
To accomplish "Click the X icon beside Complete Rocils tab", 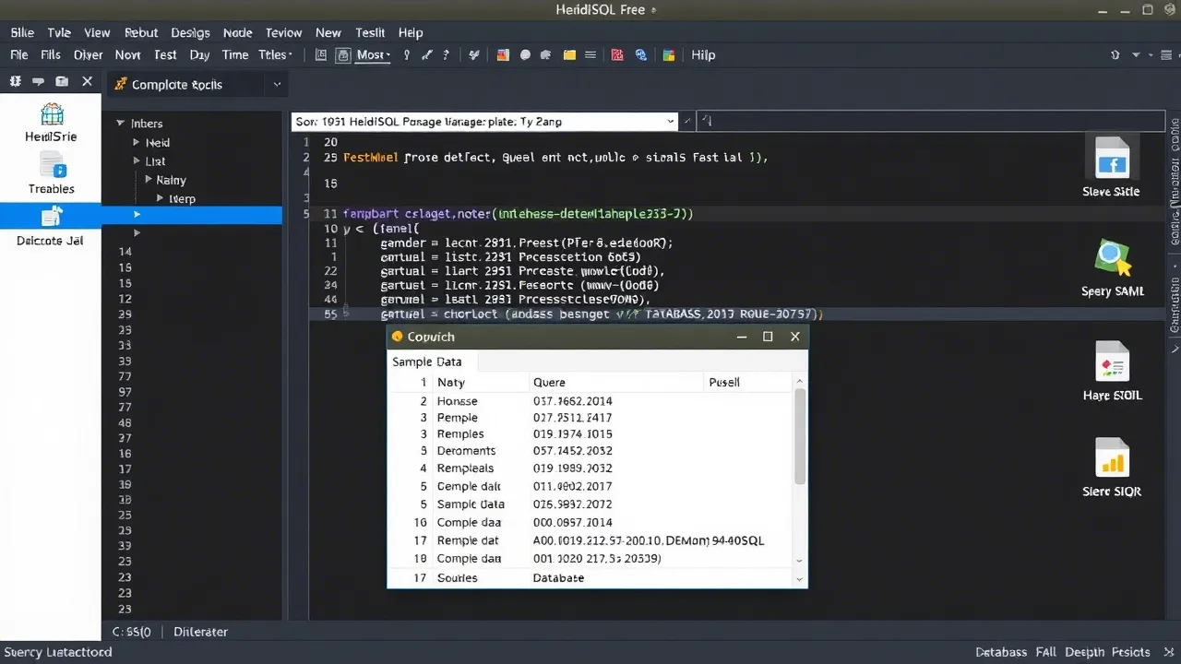I will (87, 82).
